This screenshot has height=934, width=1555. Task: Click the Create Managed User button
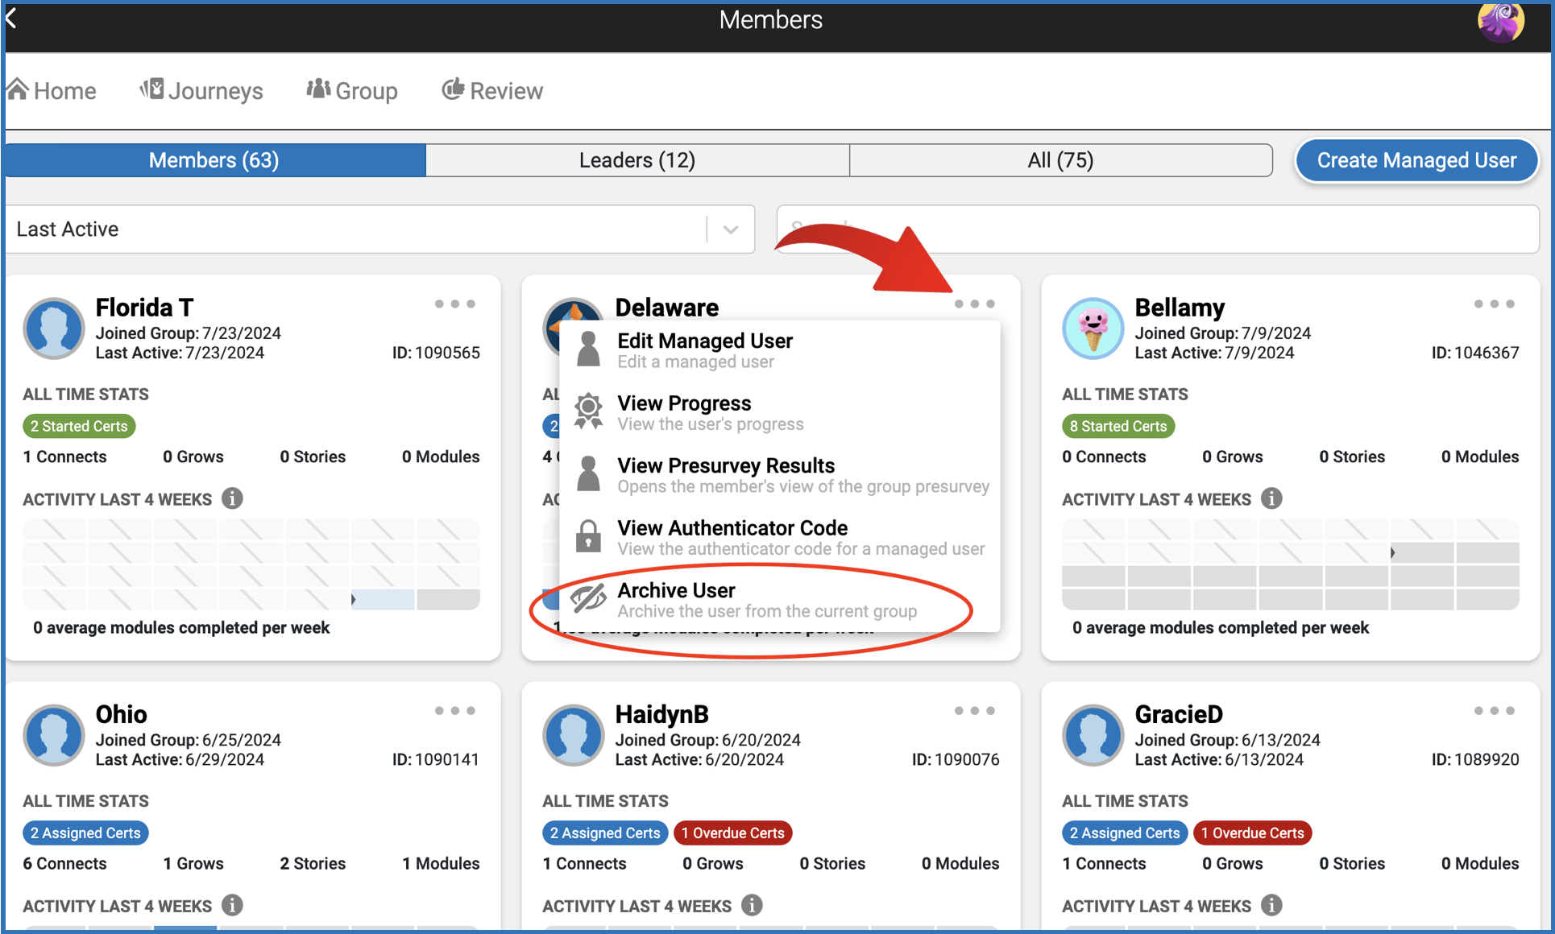click(1416, 160)
